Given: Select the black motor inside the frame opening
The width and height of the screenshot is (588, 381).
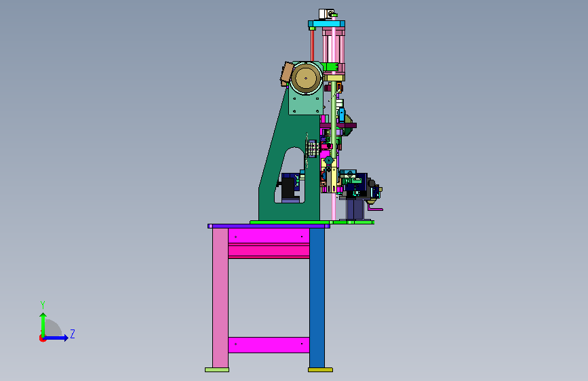Looking at the screenshot, I should pos(288,188).
